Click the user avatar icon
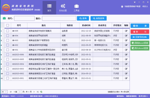150x98 pixels. 122,6
